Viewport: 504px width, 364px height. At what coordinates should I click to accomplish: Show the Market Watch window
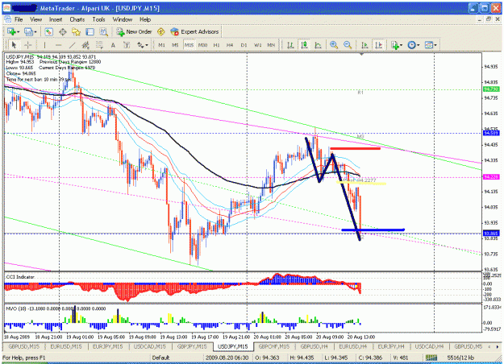coord(49,31)
